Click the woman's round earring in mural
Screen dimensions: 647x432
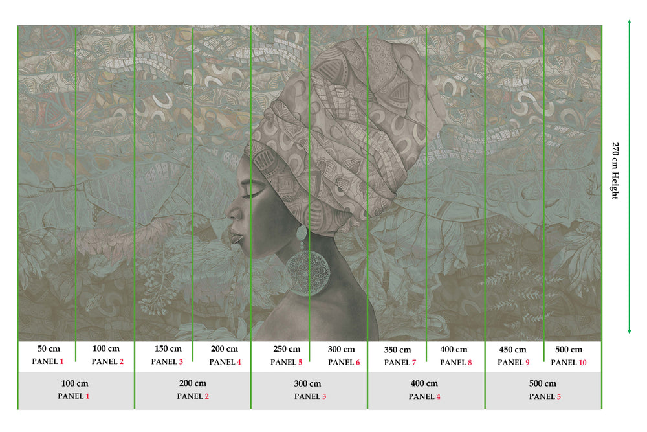[307, 273]
